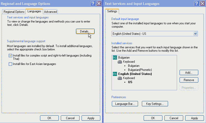Image resolution: width=206 pixels, height=123 pixels.
Task: Click keyboard icon under English (United States)
Action: coord(120,78)
